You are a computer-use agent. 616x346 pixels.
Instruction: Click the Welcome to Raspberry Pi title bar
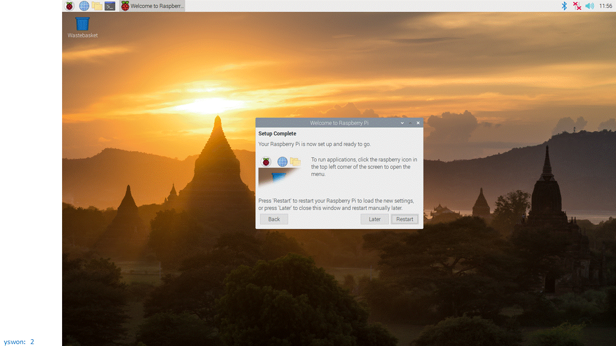click(x=339, y=123)
